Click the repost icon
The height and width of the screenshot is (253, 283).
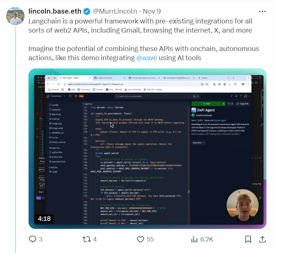[x=86, y=239]
